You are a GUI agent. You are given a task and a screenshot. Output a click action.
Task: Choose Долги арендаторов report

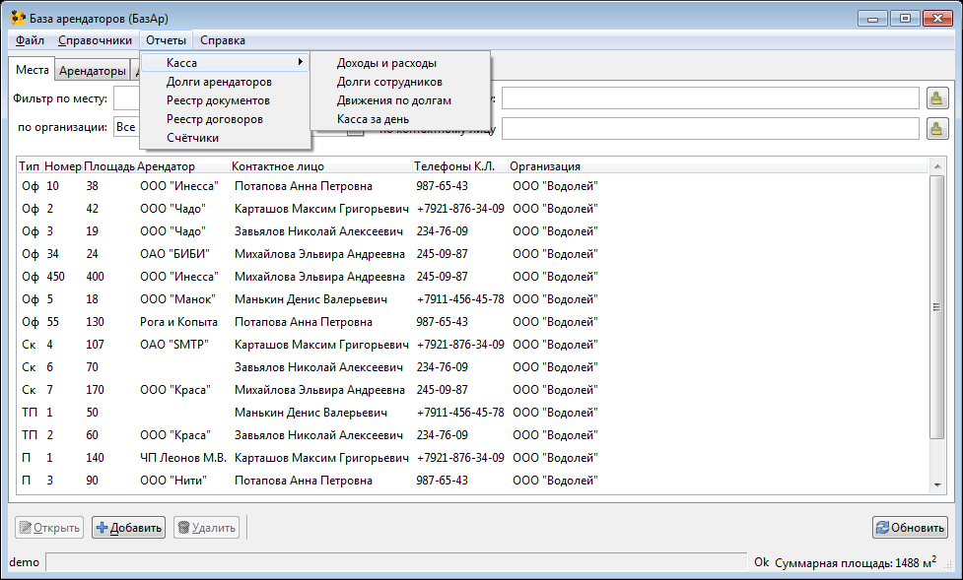click(225, 82)
